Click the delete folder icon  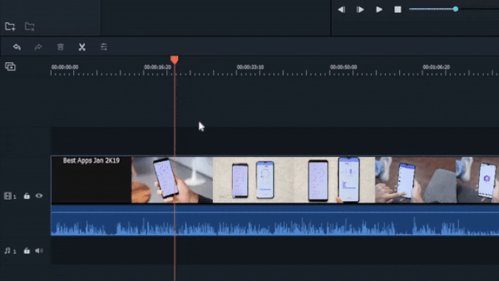tap(30, 27)
